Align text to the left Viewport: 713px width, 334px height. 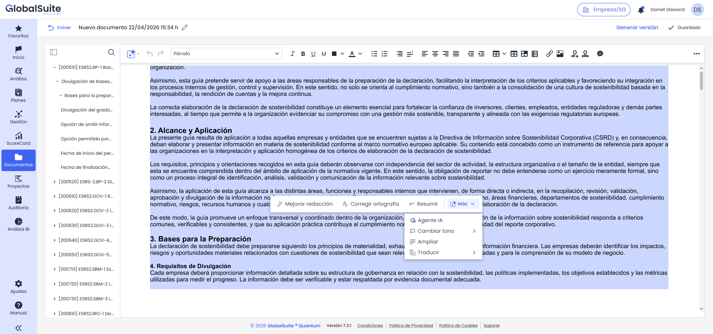coord(425,54)
